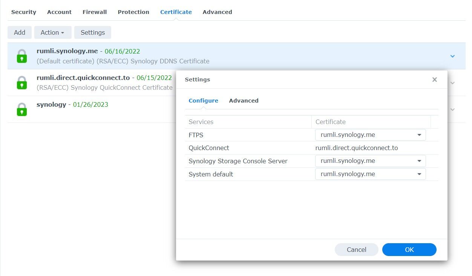472x276 pixels.
Task: Switch to the Security tab
Action: coord(24,12)
